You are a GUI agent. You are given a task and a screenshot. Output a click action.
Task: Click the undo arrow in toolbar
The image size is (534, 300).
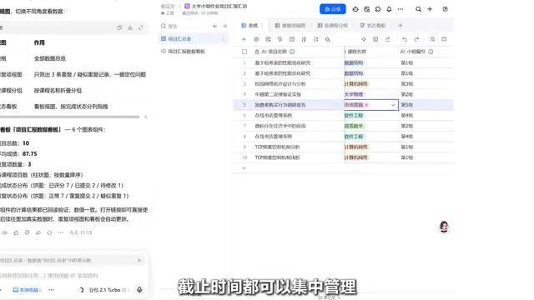point(404,39)
